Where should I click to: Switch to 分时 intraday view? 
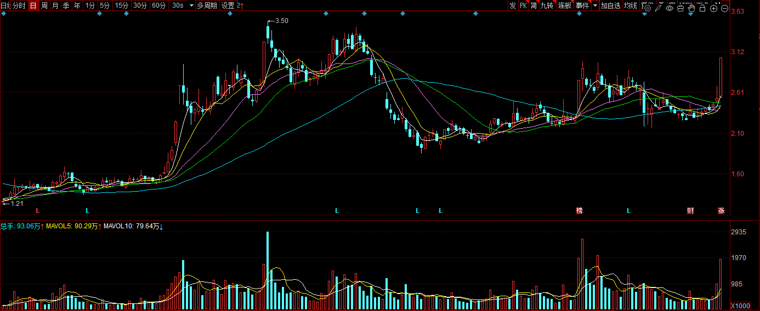coord(19,5)
